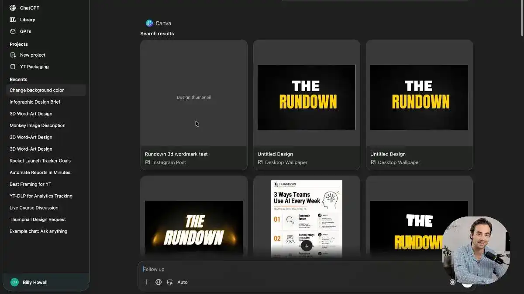The image size is (524, 294).
Task: Open Automate Reports in Minutes chat
Action: [46, 172]
